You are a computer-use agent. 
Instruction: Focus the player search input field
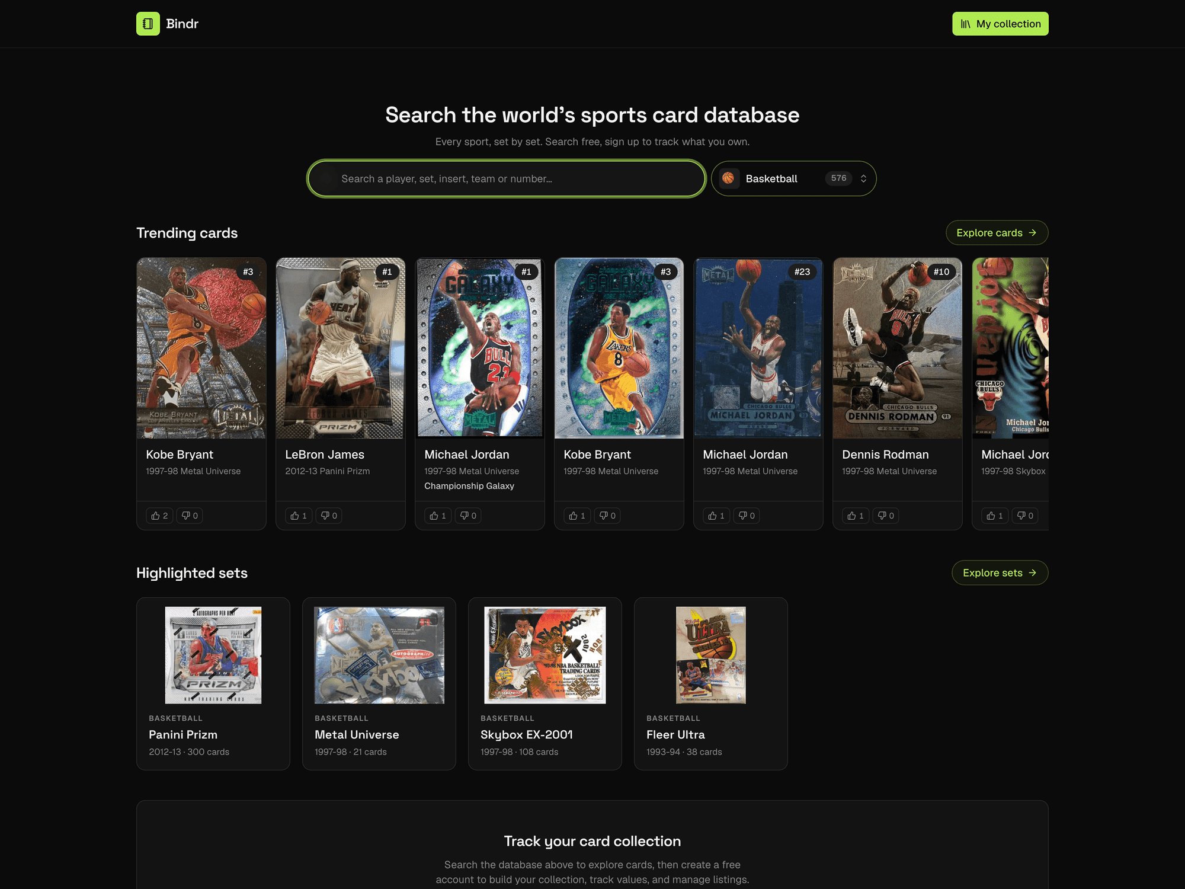click(x=507, y=178)
